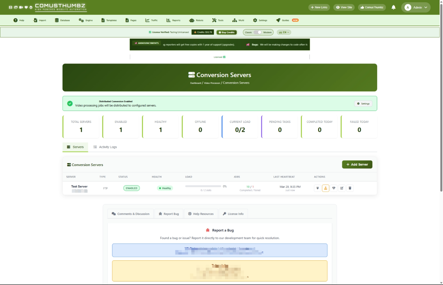Click the orange upload icon for Test Server
The width and height of the screenshot is (443, 285).
coord(325,188)
